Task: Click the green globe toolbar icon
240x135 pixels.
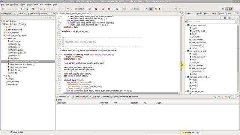Action: point(117,9)
